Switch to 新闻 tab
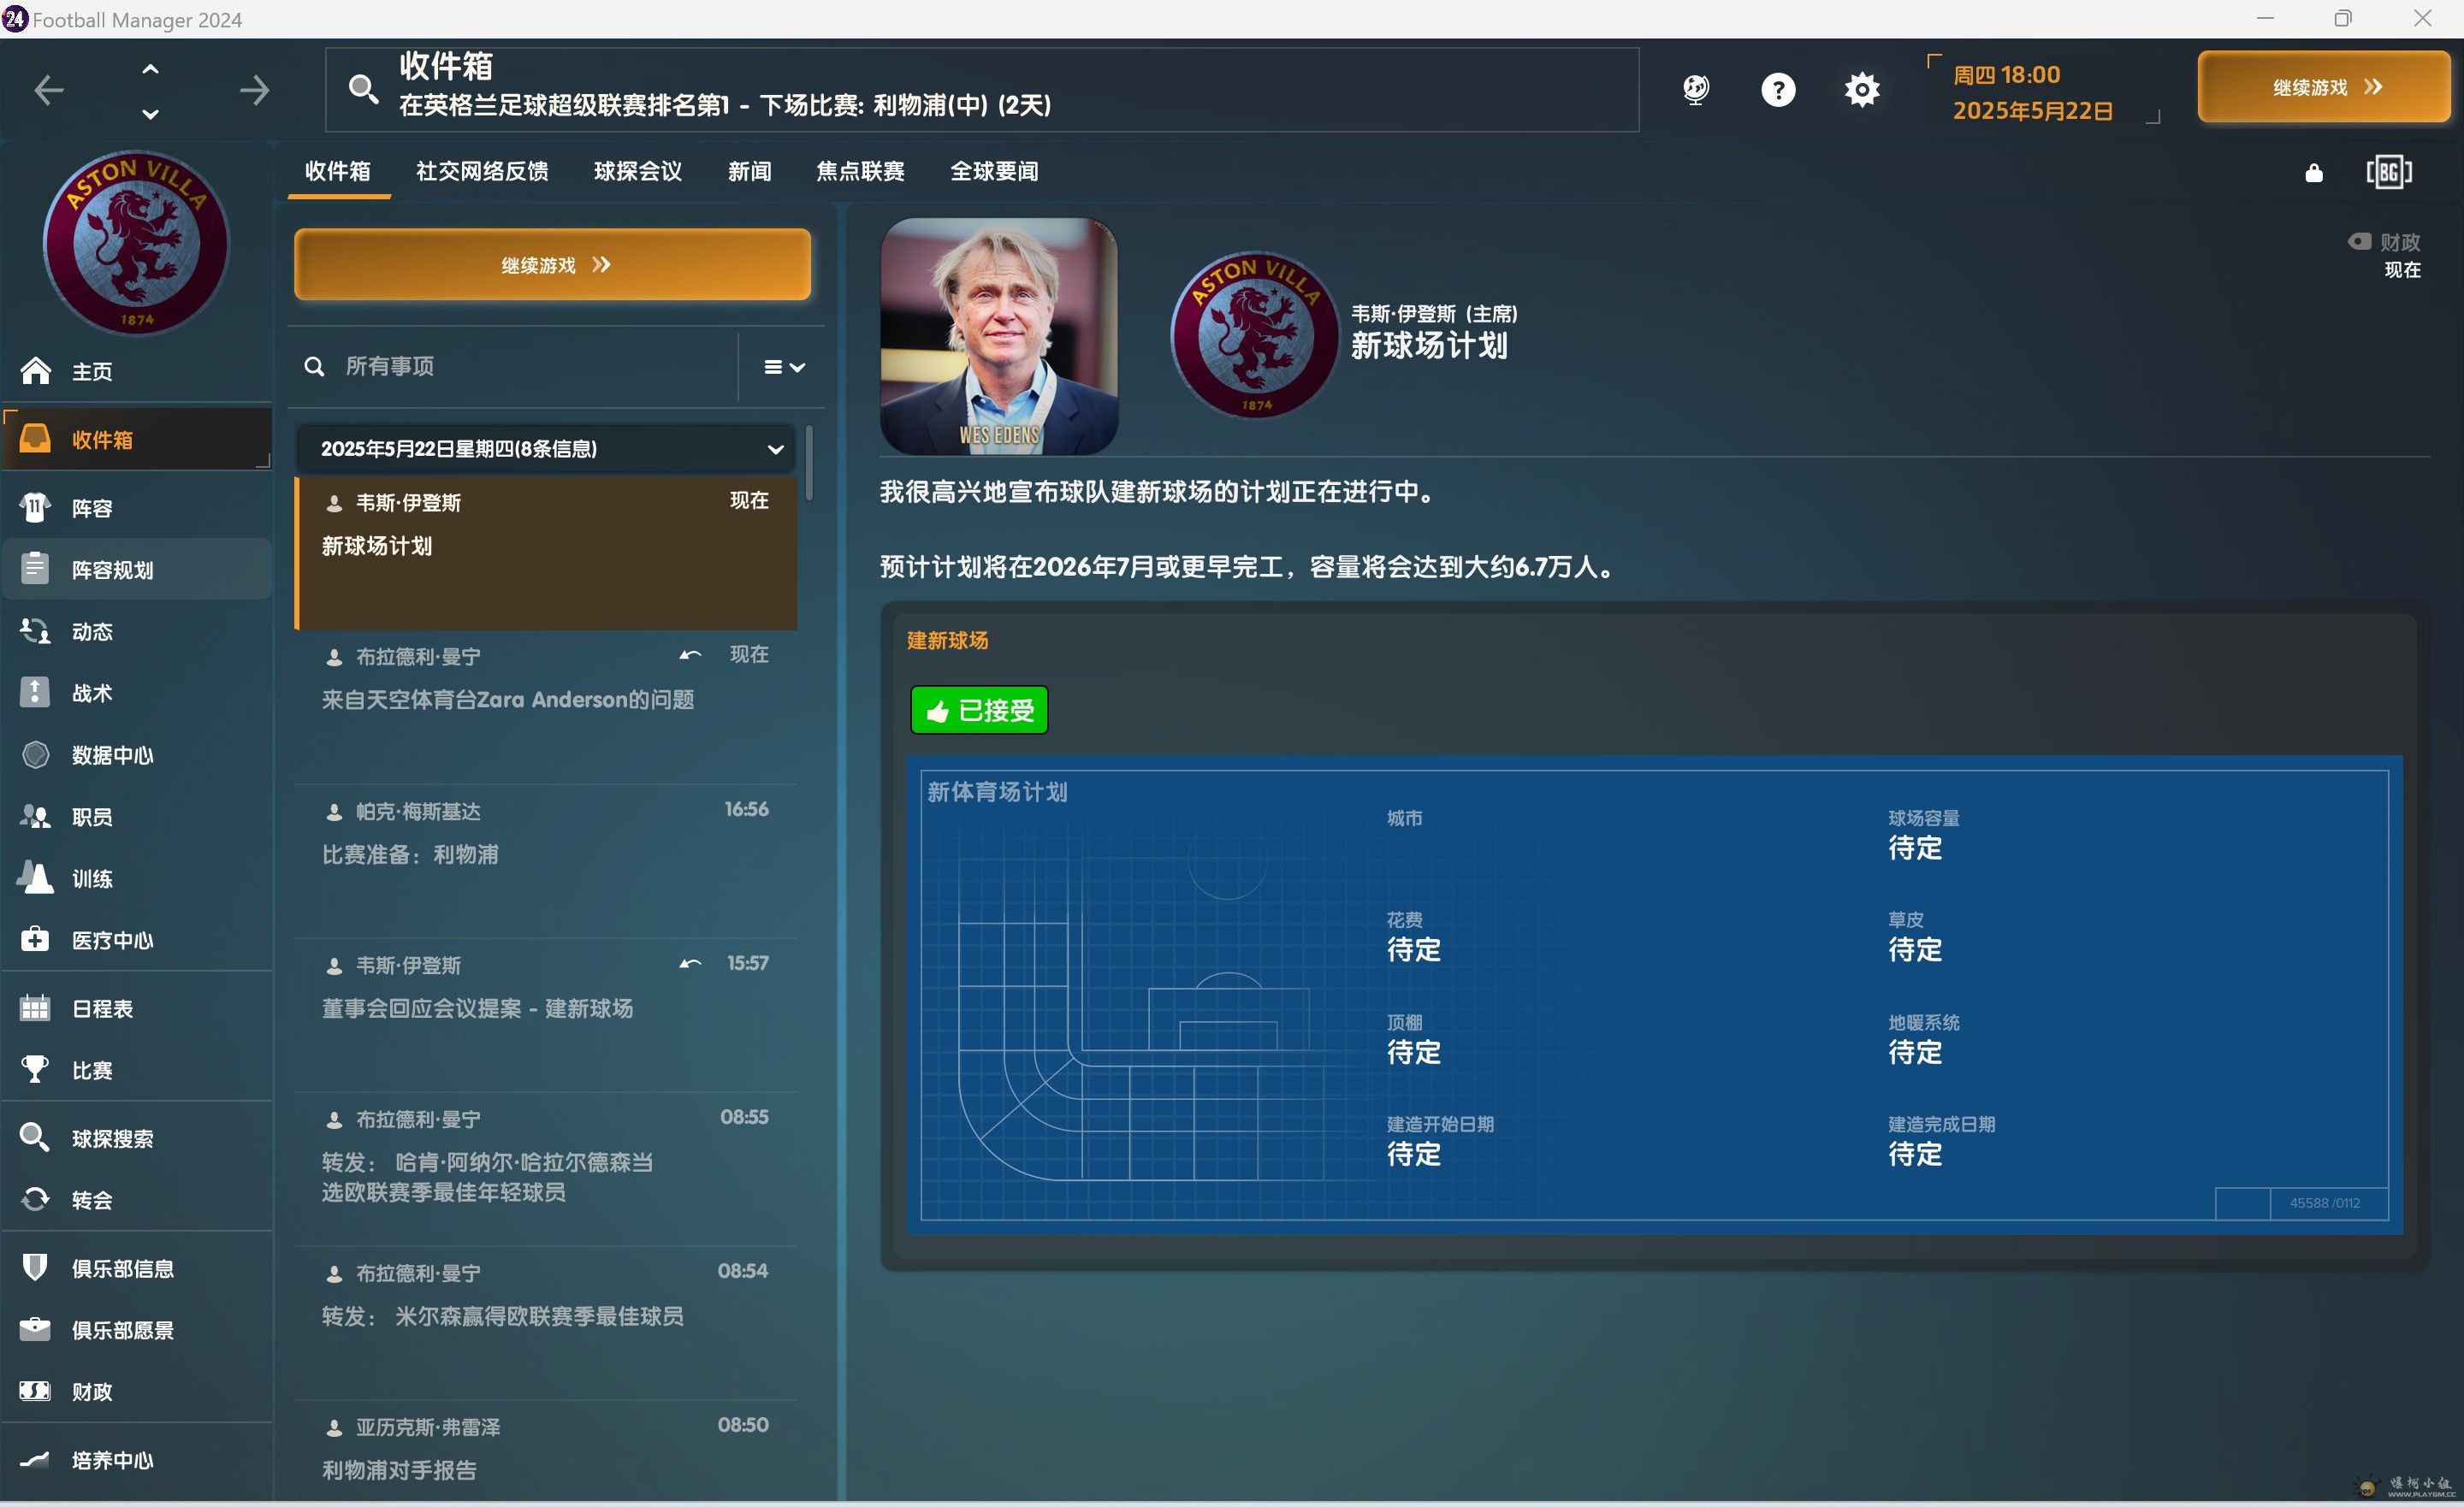This screenshot has height=1507, width=2464. tap(750, 171)
